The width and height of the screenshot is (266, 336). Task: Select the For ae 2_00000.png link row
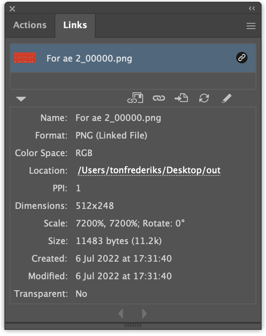pyautogui.click(x=132, y=58)
